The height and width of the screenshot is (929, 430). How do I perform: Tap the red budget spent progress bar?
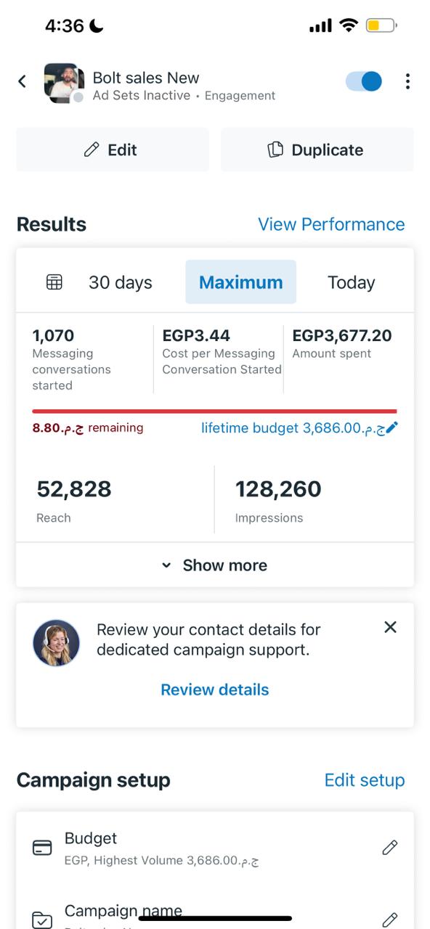pyautogui.click(x=214, y=412)
